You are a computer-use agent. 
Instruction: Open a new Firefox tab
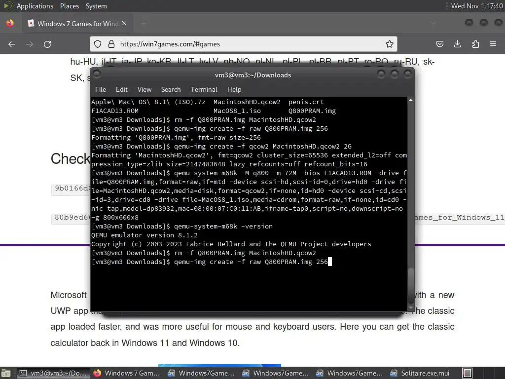144,24
